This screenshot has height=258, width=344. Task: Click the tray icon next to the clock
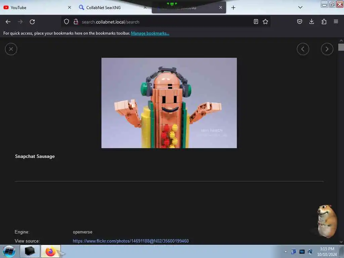310,252
